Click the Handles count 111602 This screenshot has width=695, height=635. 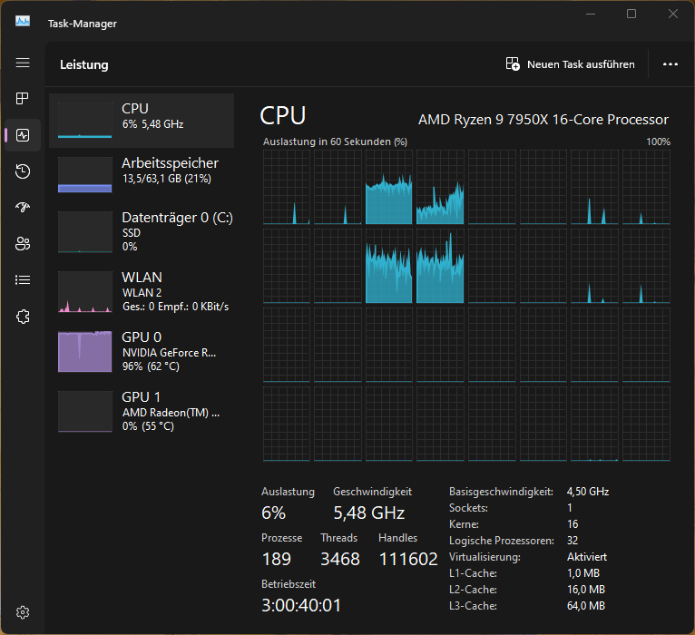pyautogui.click(x=408, y=559)
